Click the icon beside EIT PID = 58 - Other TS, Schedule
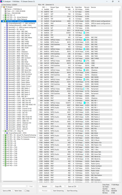The width and height of the screenshot is (122, 195). (5, 139)
